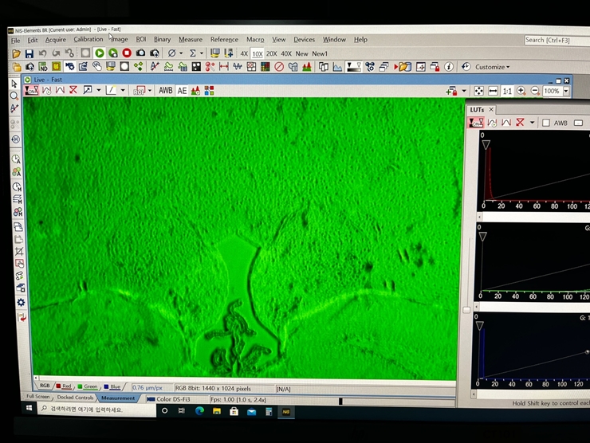Image resolution: width=590 pixels, height=443 pixels.
Task: Toggle the Red channel tab
Action: pos(63,387)
